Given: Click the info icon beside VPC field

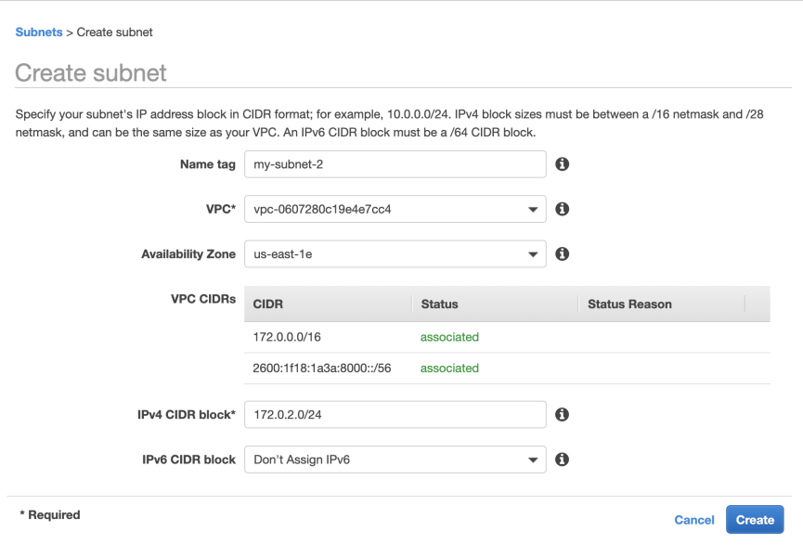Looking at the screenshot, I should [x=562, y=209].
